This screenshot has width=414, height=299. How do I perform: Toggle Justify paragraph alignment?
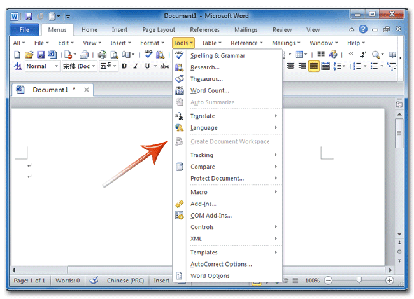314,66
